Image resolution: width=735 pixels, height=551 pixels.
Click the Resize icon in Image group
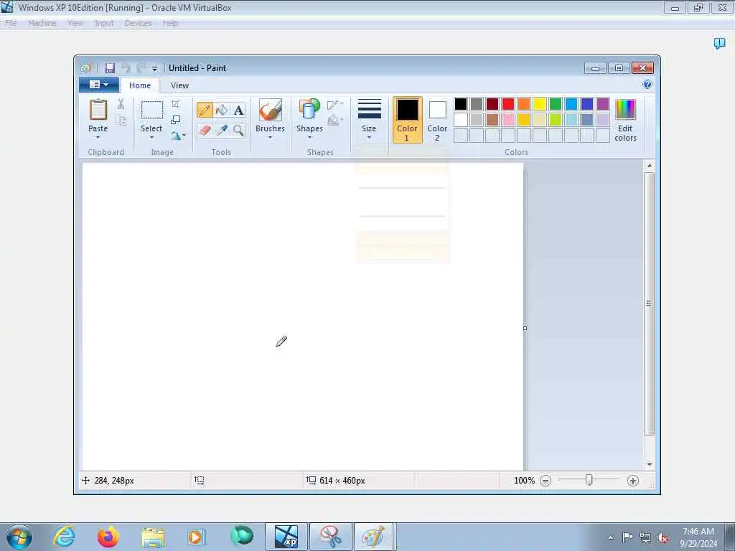[176, 120]
